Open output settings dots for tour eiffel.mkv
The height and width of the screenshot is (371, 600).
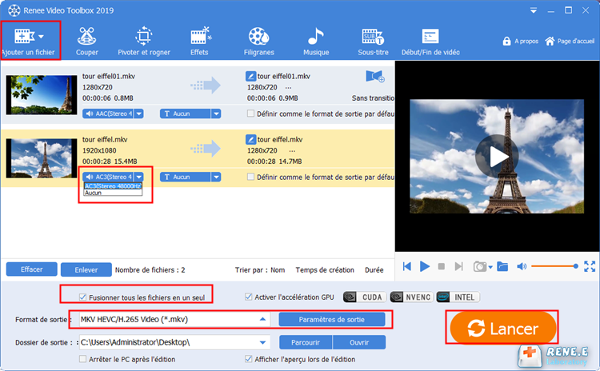point(292,150)
